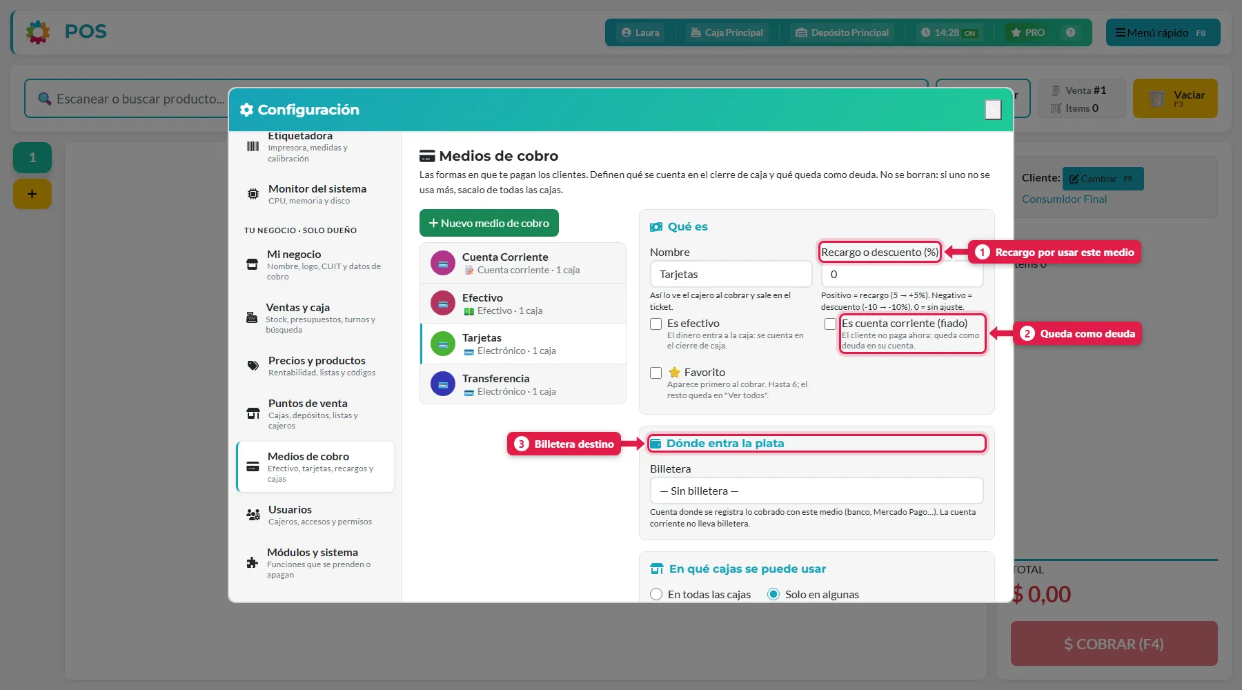
Task: Click the Recargo o descuento value field
Action: [902, 274]
